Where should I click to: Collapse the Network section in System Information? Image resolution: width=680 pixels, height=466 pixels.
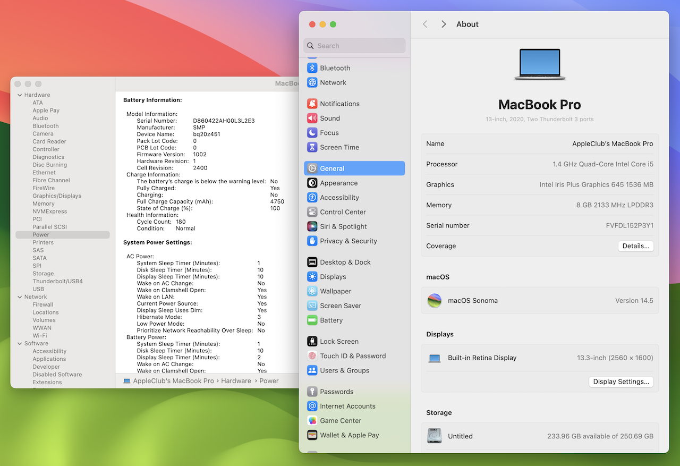[20, 297]
